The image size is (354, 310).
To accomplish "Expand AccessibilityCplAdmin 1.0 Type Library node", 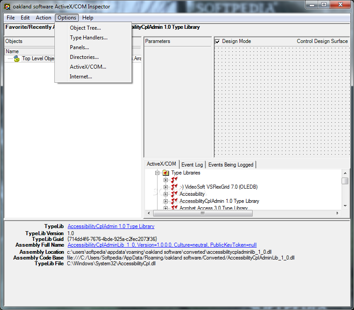I will [165, 201].
